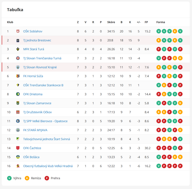Click the OFK Drietoma round logo
192x189 pixels.
[18, 94]
